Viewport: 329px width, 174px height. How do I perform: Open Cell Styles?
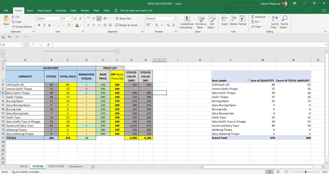pyautogui.click(x=212, y=22)
